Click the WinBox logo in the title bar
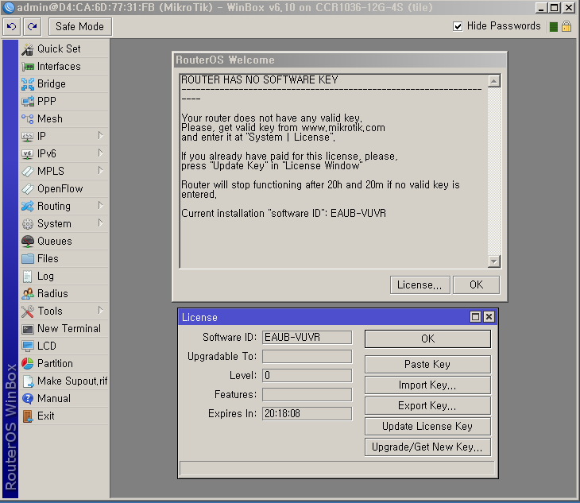 [8, 7]
